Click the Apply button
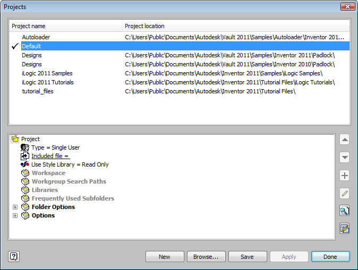The height and width of the screenshot is (270, 358). (289, 257)
